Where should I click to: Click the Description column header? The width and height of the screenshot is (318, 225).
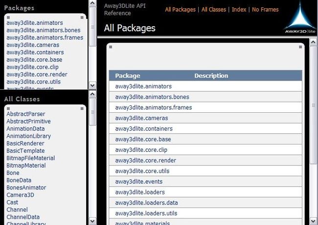211,76
